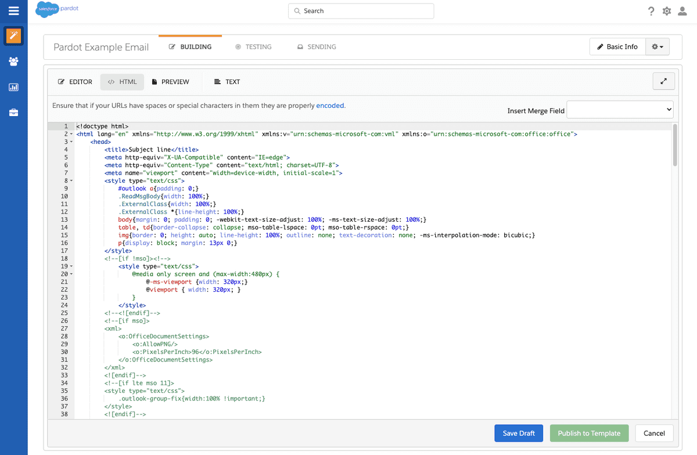Collapse the style fold arrow on line 19
Image resolution: width=697 pixels, height=455 pixels.
point(71,266)
